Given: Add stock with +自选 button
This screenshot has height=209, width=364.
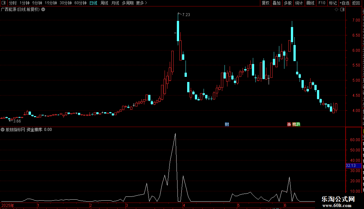Looking at the screenshot, I should 344,3.
